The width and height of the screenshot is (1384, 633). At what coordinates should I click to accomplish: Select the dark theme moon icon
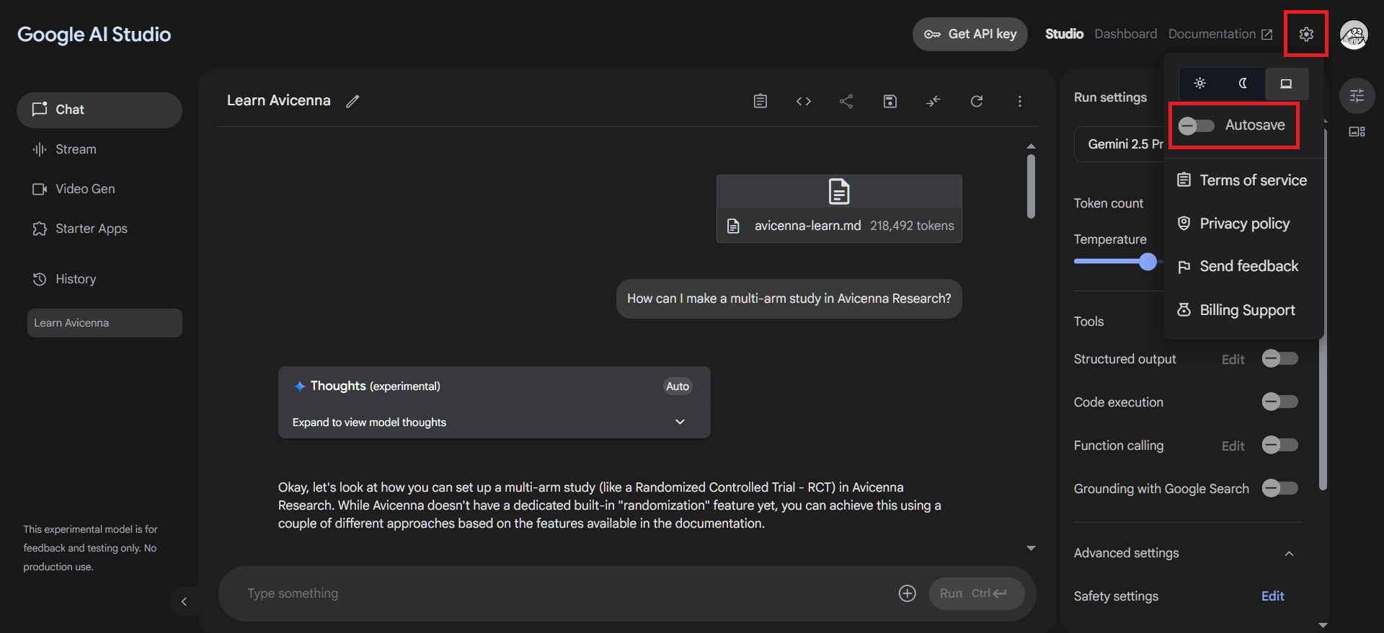[1243, 84]
